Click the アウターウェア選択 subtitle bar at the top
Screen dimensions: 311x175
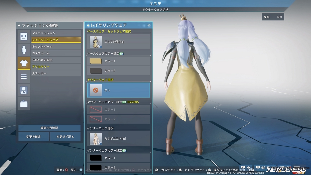155,10
